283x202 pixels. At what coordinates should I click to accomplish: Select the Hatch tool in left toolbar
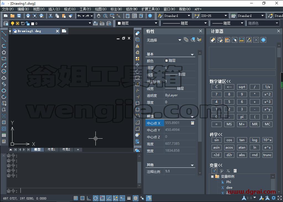4,122
